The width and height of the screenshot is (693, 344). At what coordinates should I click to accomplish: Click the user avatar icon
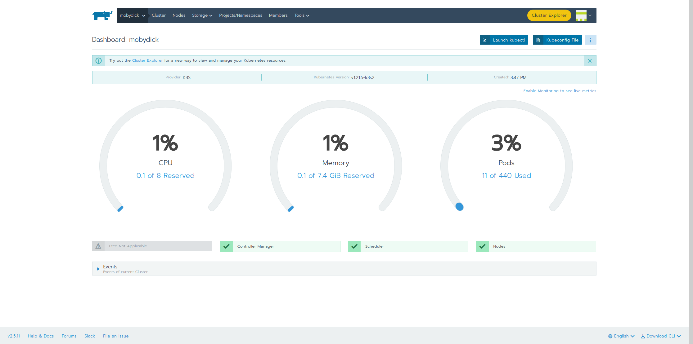(581, 15)
